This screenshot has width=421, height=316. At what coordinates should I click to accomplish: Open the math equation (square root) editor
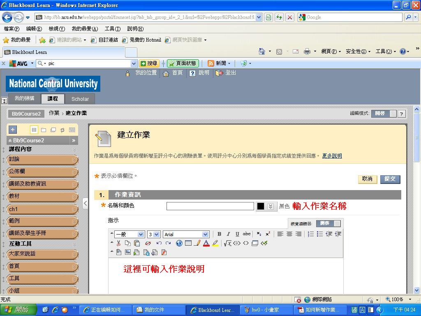tap(227, 243)
